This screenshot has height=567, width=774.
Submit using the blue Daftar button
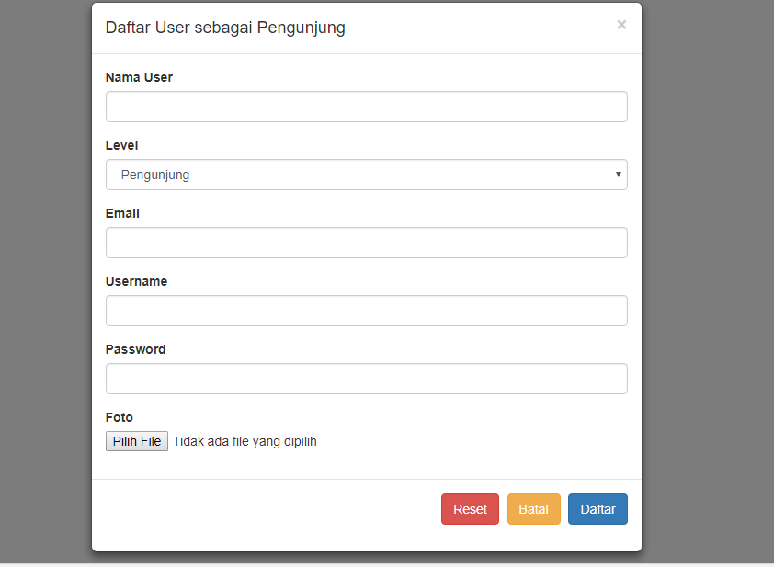point(598,509)
